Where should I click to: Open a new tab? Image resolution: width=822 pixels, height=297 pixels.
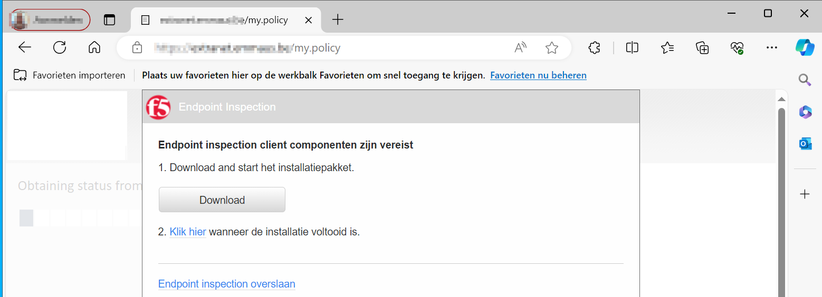coord(338,20)
